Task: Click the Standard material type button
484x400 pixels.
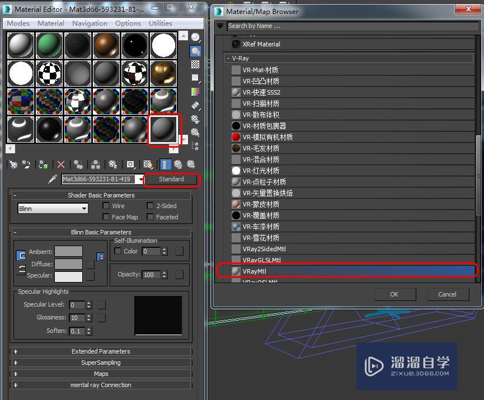Action: [171, 180]
